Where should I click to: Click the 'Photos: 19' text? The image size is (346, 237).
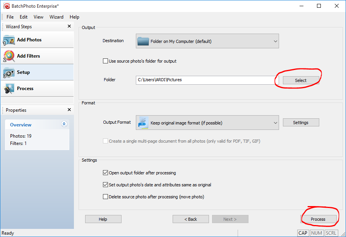(x=21, y=136)
